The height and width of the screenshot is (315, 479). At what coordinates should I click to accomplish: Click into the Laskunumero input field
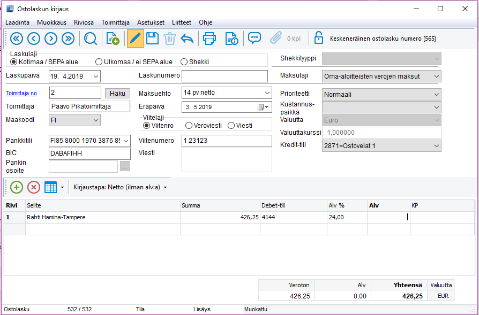coord(224,76)
